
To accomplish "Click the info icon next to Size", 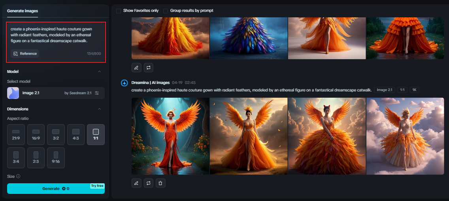I will pyautogui.click(x=18, y=177).
